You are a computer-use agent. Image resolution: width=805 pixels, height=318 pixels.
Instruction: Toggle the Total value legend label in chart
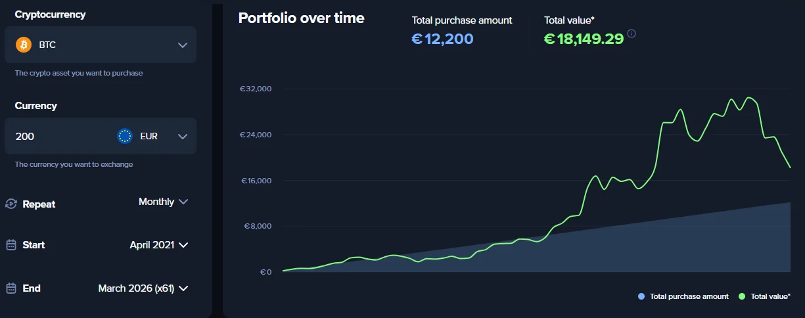[770, 296]
